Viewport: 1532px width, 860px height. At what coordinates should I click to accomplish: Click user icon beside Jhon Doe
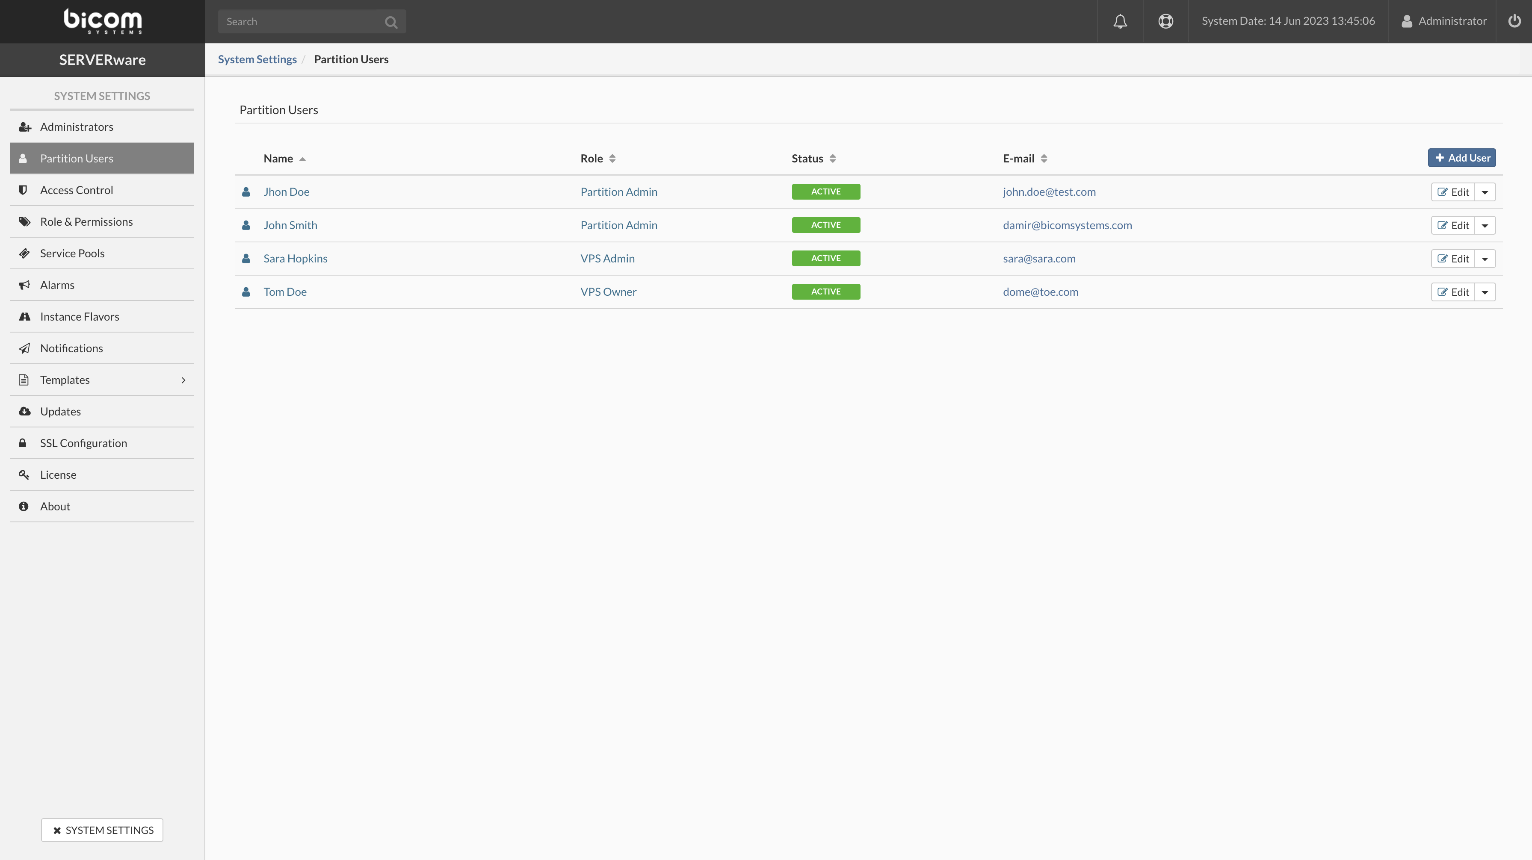tap(245, 192)
